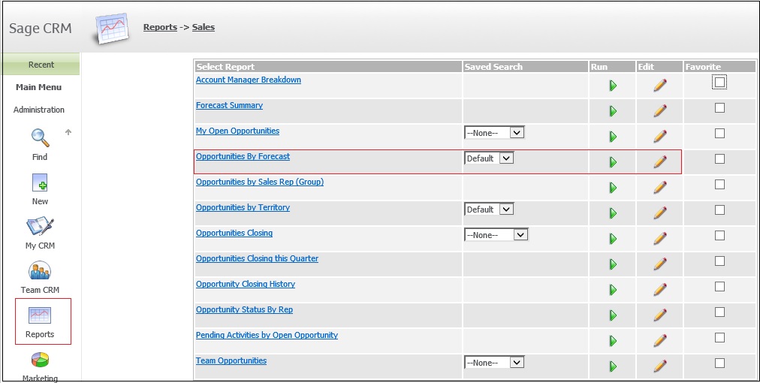Open saved search dropdown for Team Opportunities
The image size is (760, 383).
click(x=494, y=362)
